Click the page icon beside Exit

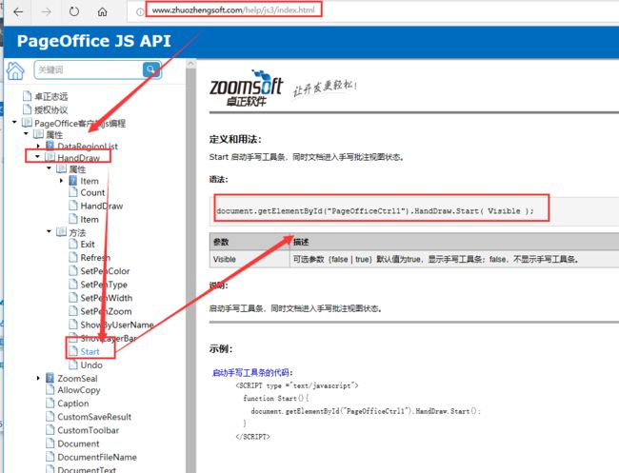pyautogui.click(x=73, y=244)
